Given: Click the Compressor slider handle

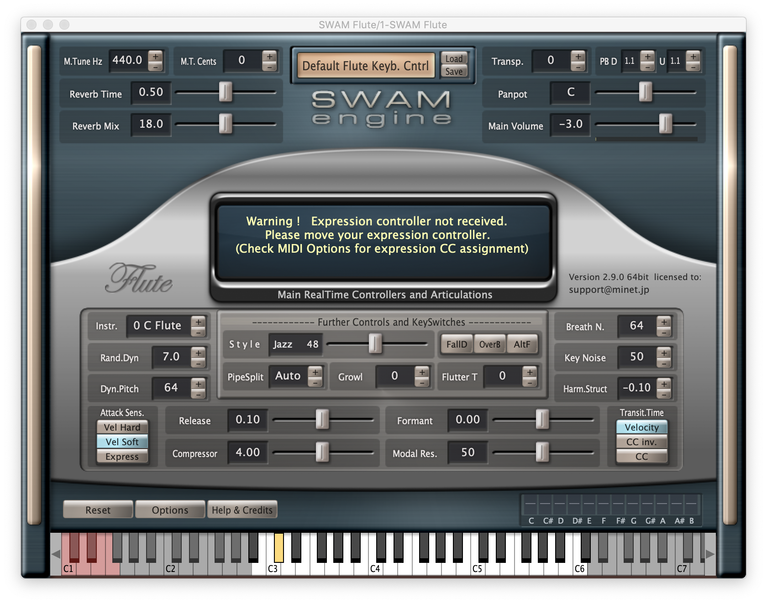Looking at the screenshot, I should click(322, 452).
